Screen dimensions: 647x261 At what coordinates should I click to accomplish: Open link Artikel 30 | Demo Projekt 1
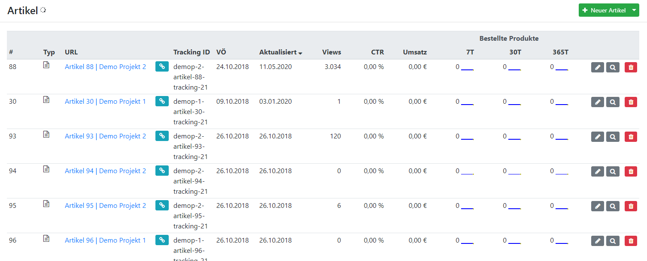coord(105,102)
